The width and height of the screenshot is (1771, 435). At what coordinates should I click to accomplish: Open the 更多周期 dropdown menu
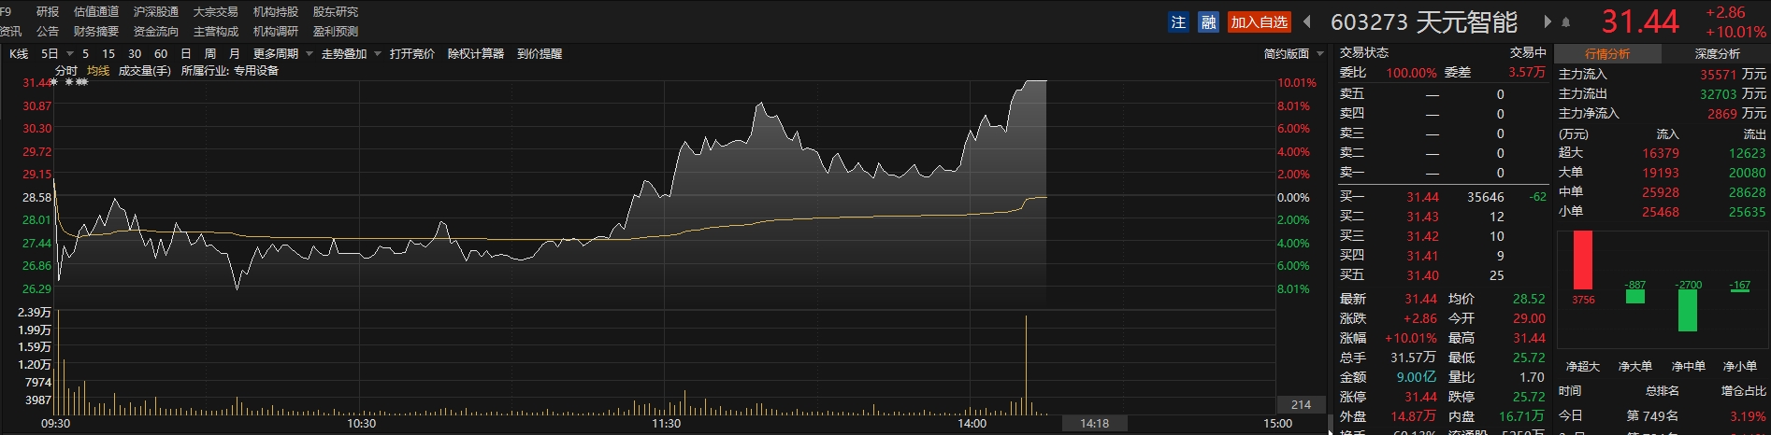(282, 54)
